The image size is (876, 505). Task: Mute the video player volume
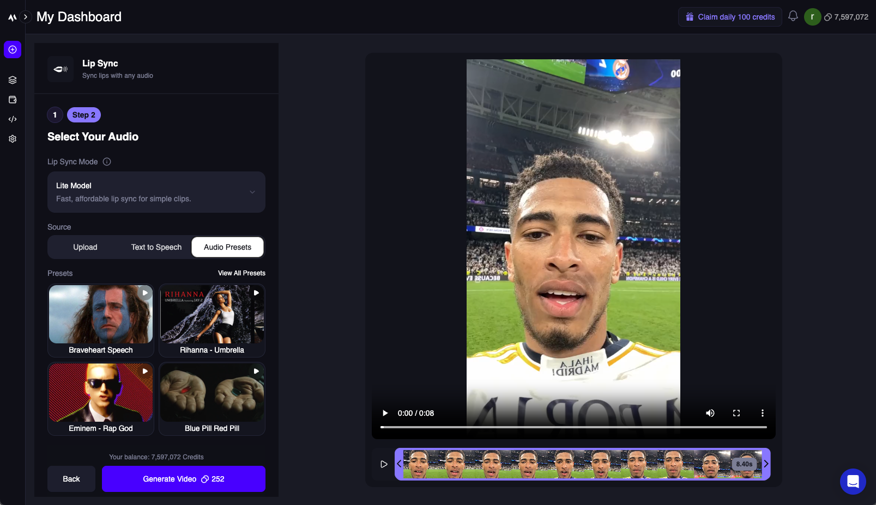710,413
